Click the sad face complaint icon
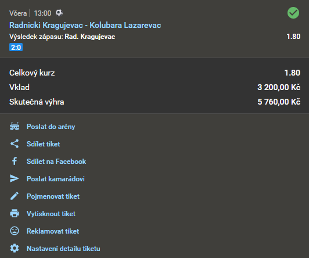 point(15,231)
